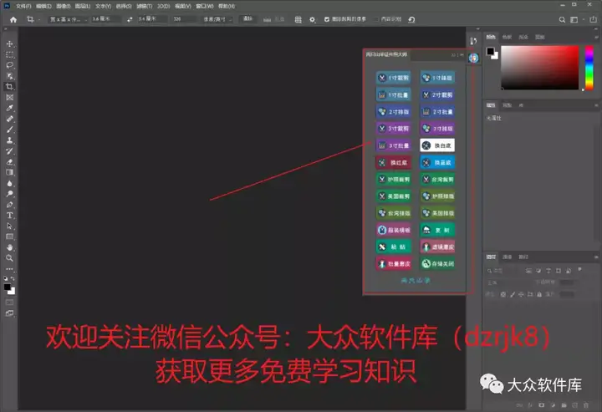
Task: Open the search magnifier in options bar
Action: pos(562,19)
